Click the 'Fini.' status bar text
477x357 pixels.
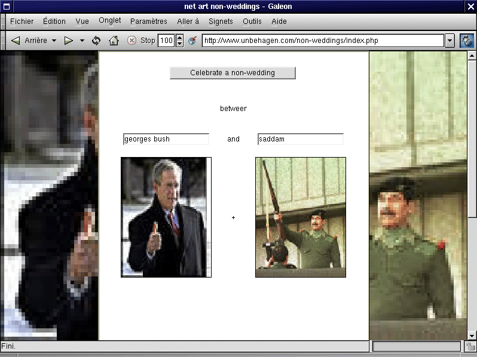tap(8, 346)
